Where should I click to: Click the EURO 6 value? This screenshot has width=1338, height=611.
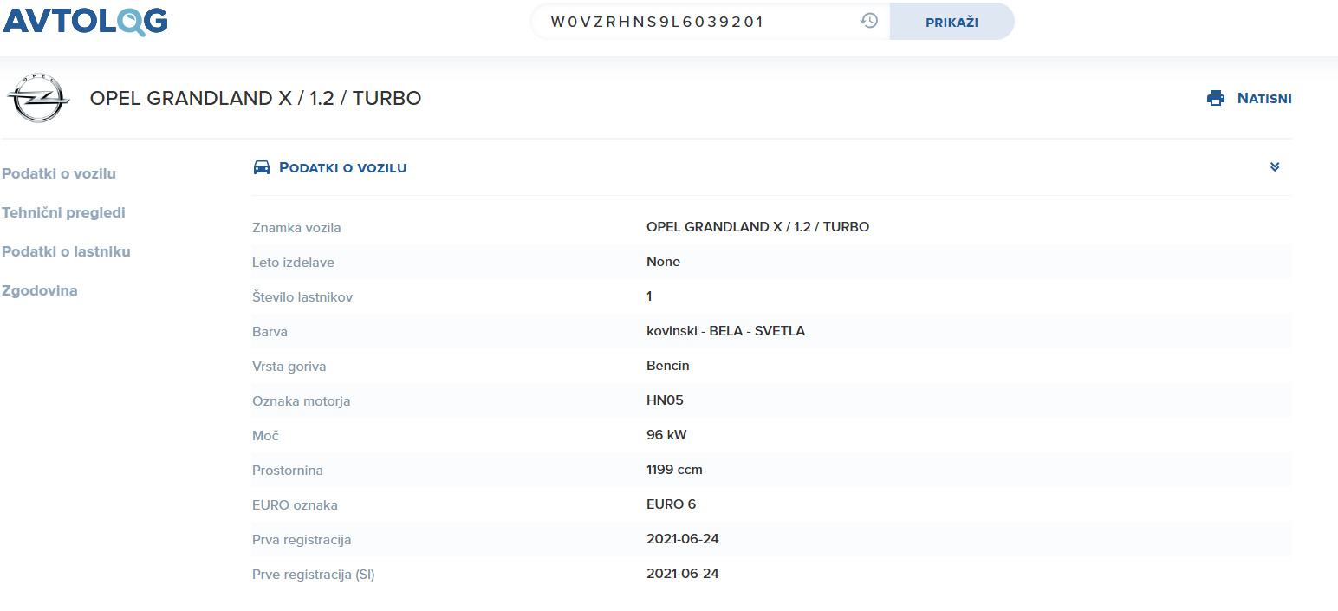[x=671, y=504]
